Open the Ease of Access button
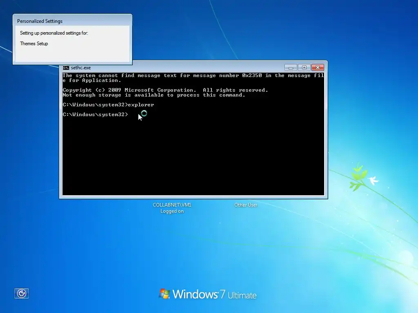The width and height of the screenshot is (418, 313). (22, 293)
